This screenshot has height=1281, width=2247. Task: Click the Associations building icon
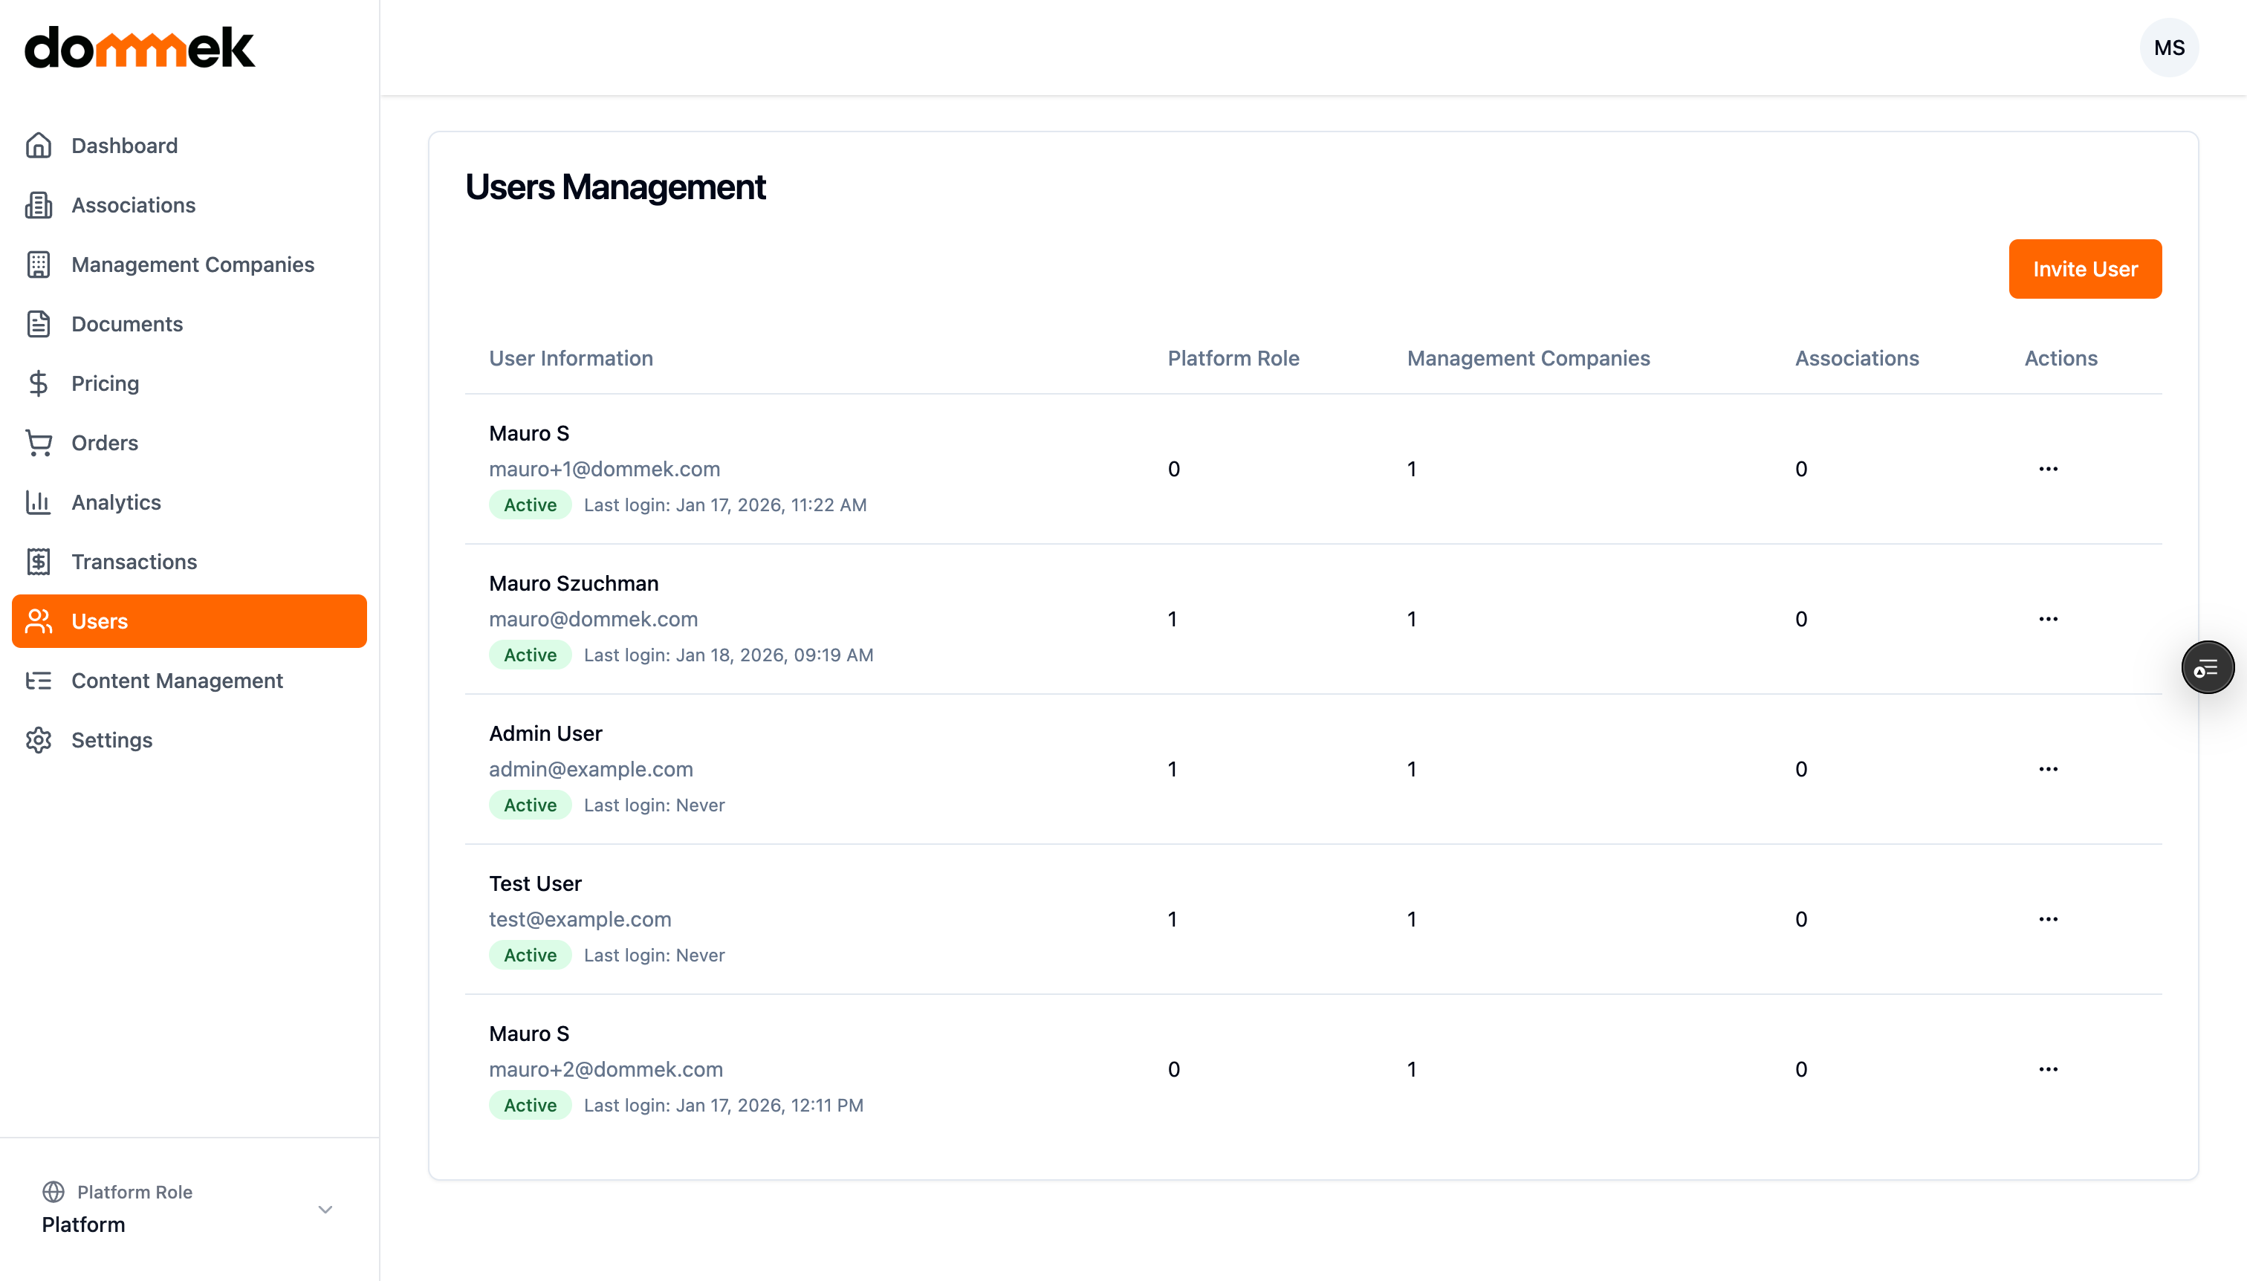(x=39, y=205)
